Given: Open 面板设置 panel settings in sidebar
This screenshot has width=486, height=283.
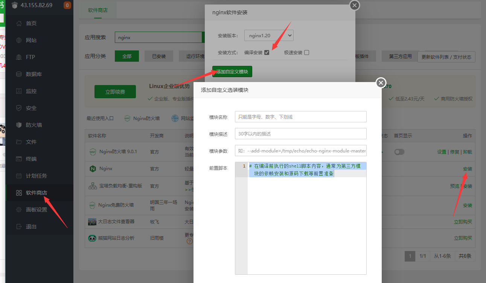Looking at the screenshot, I should [x=36, y=210].
